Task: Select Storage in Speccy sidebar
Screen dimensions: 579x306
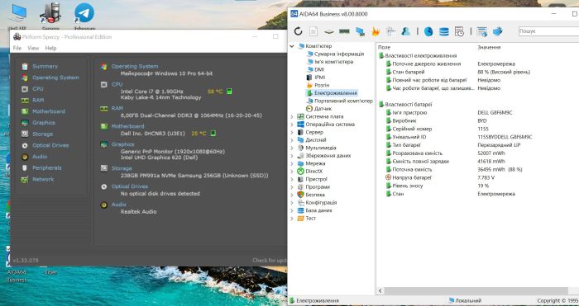Action: pos(42,134)
